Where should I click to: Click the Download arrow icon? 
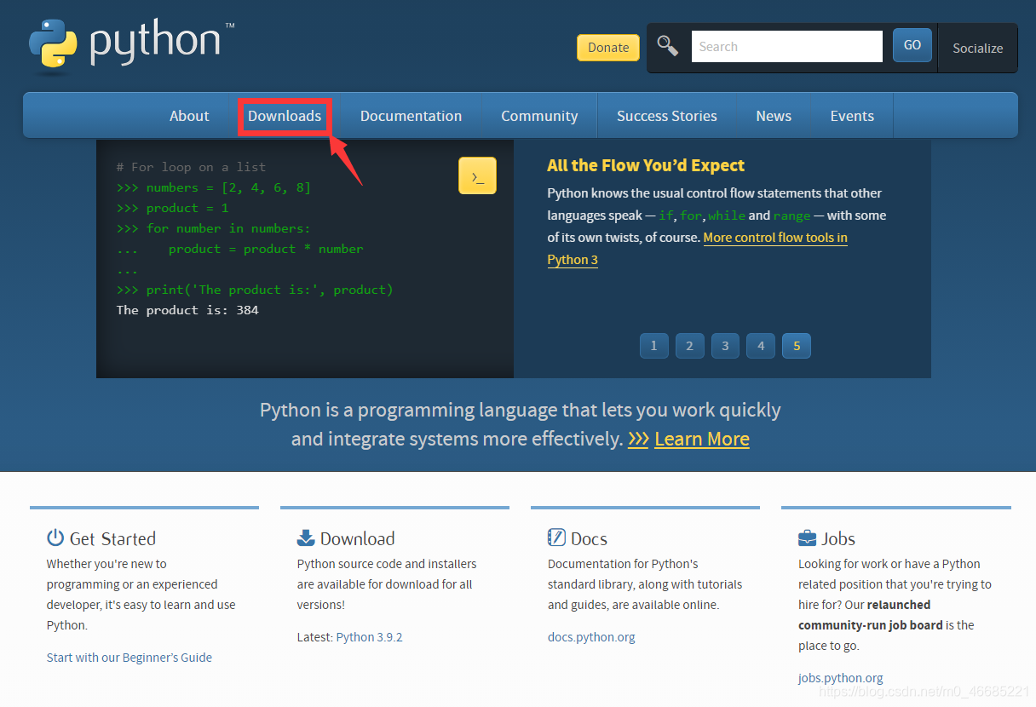(x=306, y=537)
